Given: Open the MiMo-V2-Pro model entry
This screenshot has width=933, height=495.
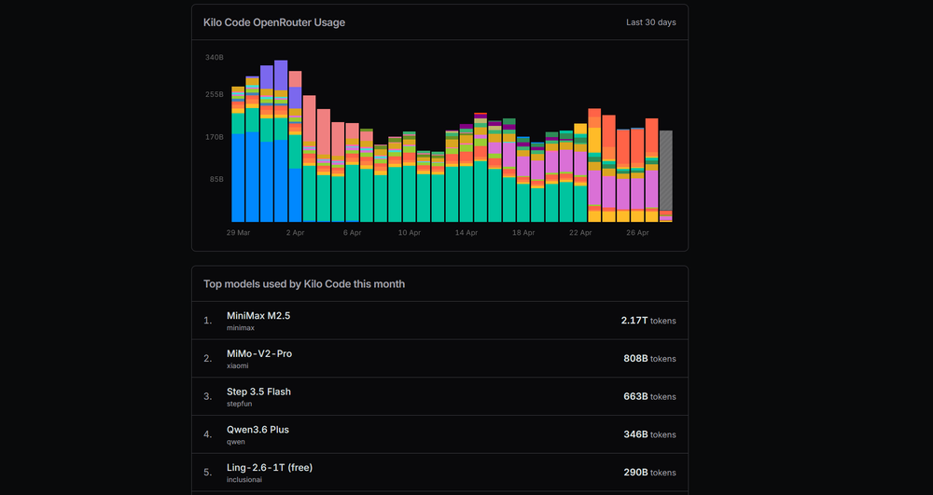Looking at the screenshot, I should coord(439,358).
